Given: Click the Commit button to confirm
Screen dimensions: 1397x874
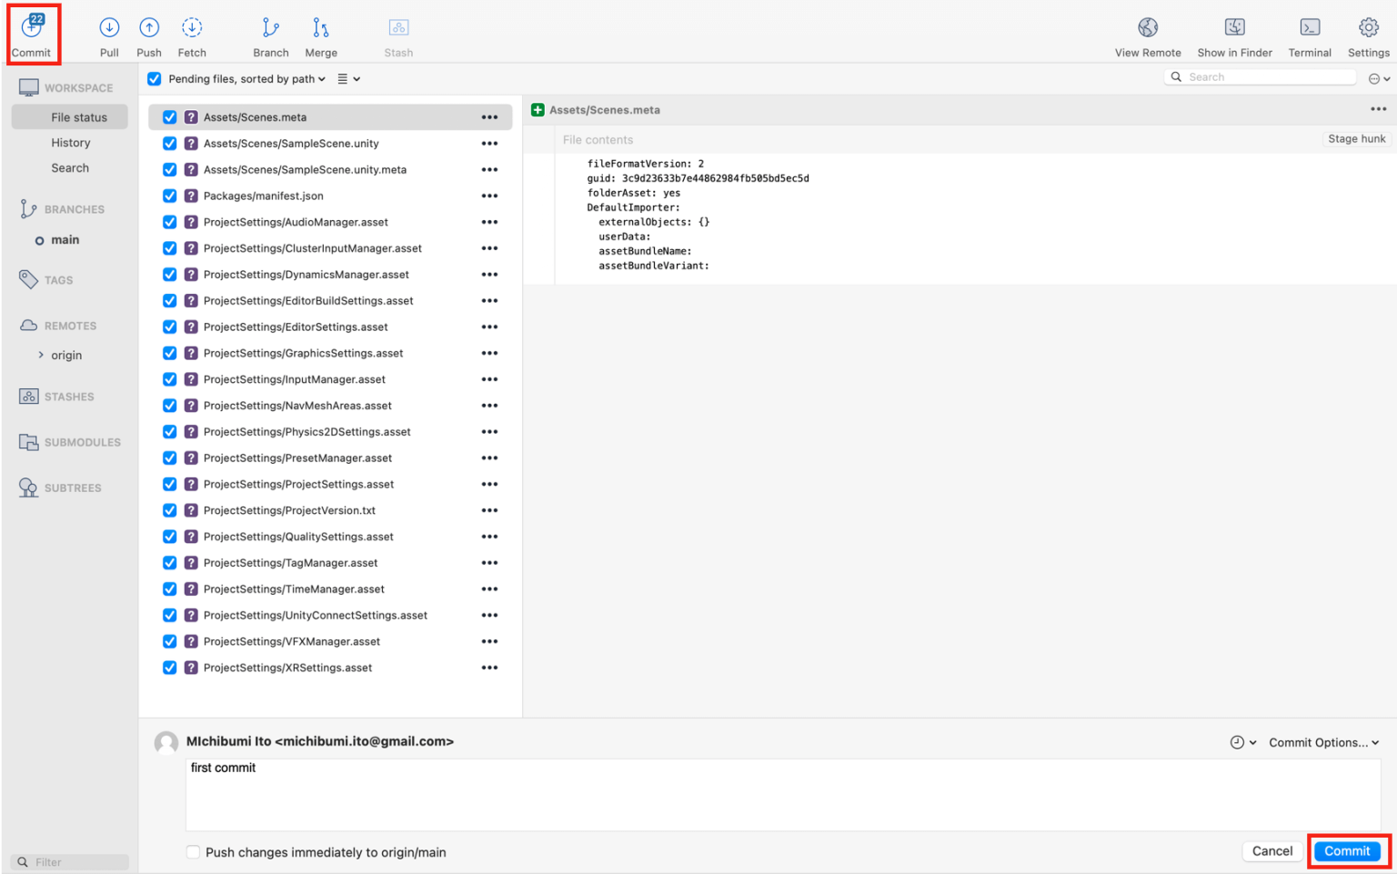Looking at the screenshot, I should (1347, 851).
